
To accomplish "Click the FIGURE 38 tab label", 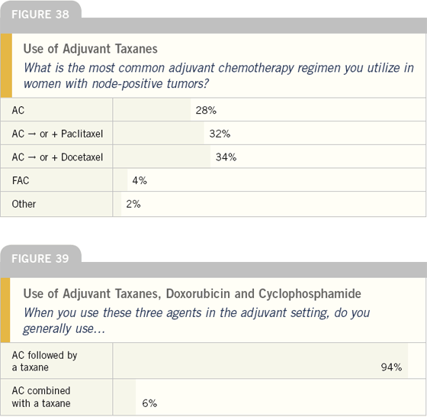I will pyautogui.click(x=40, y=15).
